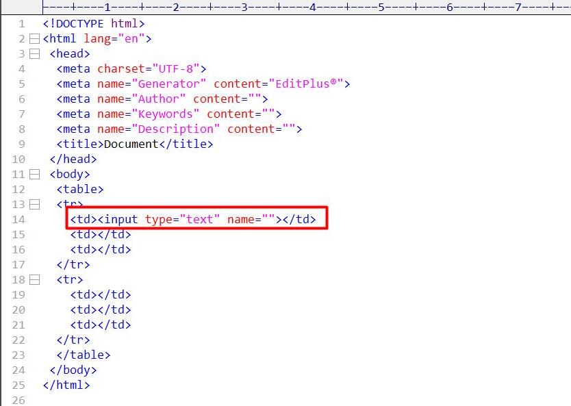Viewport: 571px width, 406px height.
Task: Click the "Keywords" meta name value
Action: click(x=165, y=114)
